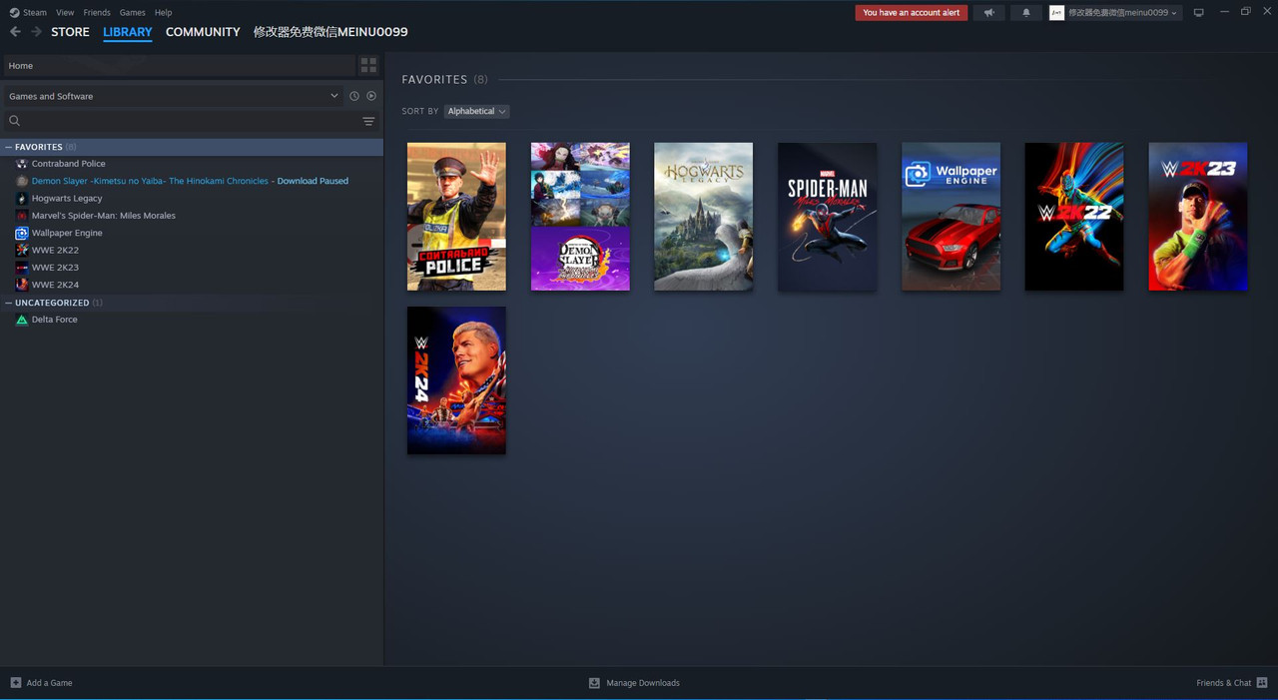Select Wallpaper Engine name in list

coord(67,233)
